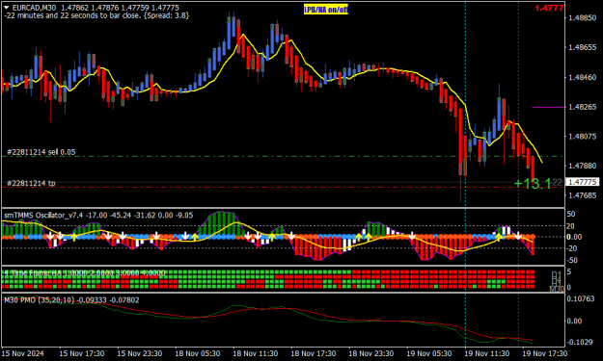The height and width of the screenshot is (361, 603).
Task: Click the 1.47685 price scale label
Action: point(583,195)
